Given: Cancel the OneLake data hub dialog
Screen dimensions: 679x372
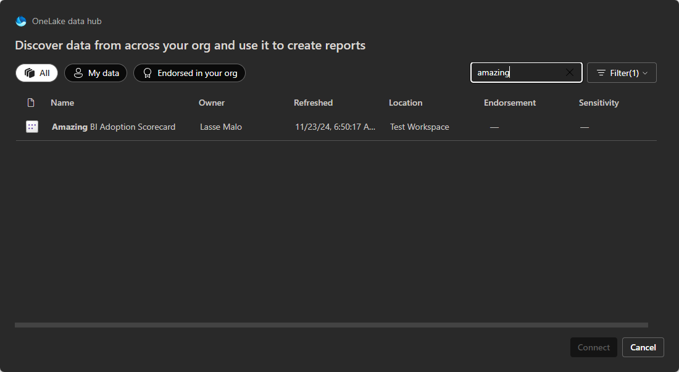Looking at the screenshot, I should tap(643, 347).
